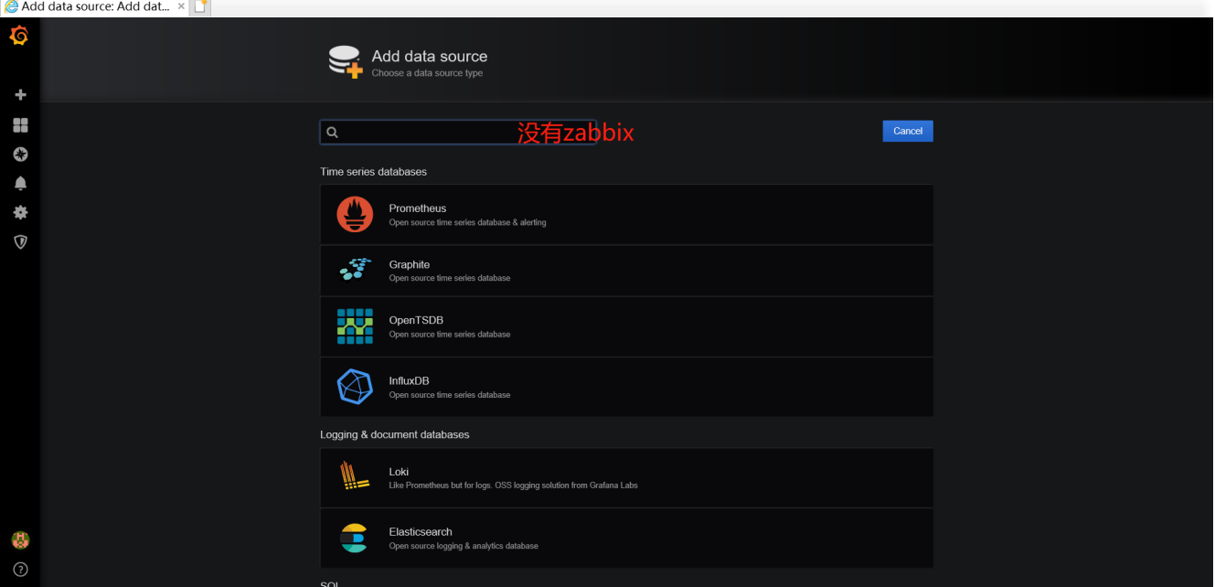1215x587 pixels.
Task: Click the InfluxDB polygon logo
Action: 355,386
